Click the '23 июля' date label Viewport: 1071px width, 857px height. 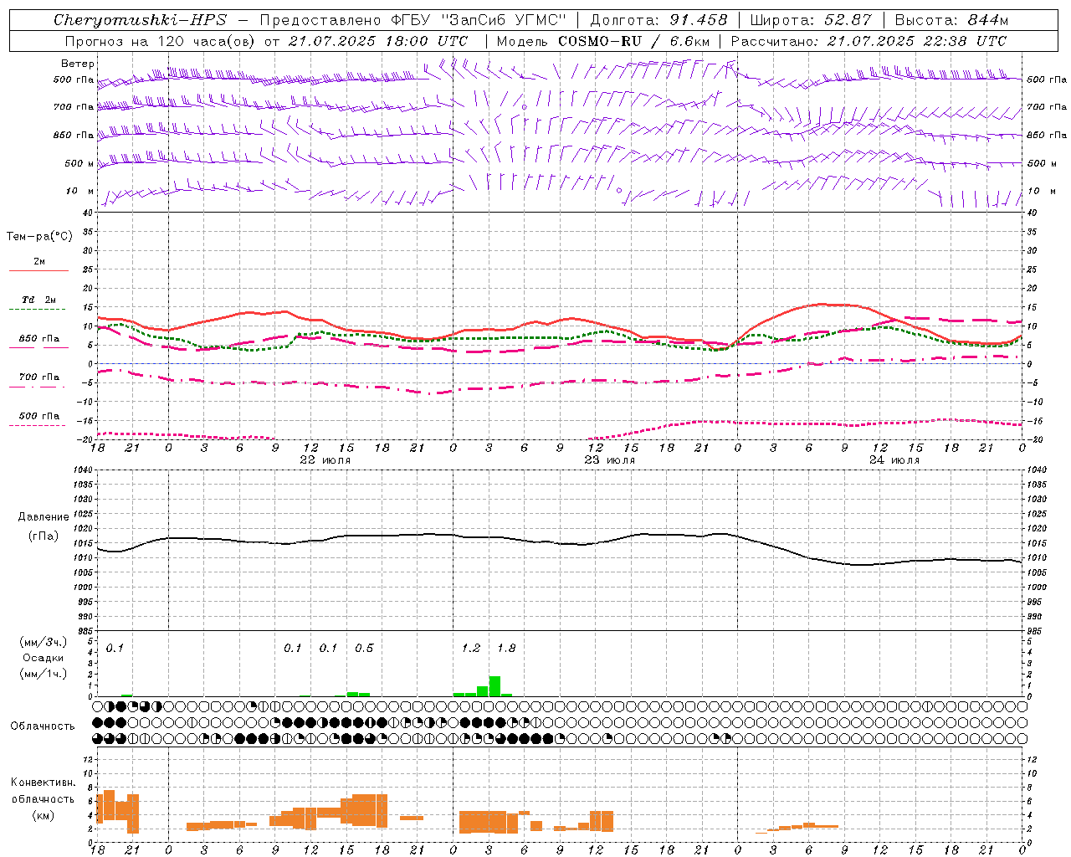coord(610,460)
